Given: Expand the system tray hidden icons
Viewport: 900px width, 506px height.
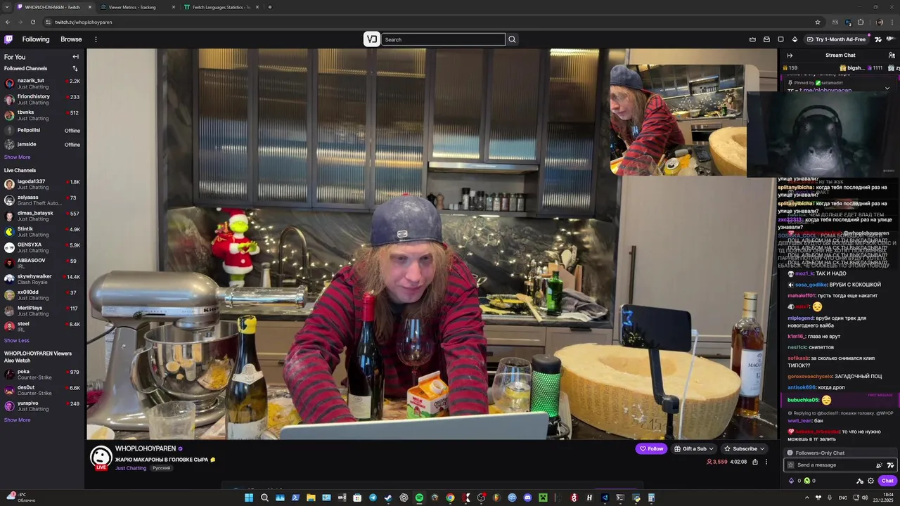Looking at the screenshot, I should (x=806, y=498).
